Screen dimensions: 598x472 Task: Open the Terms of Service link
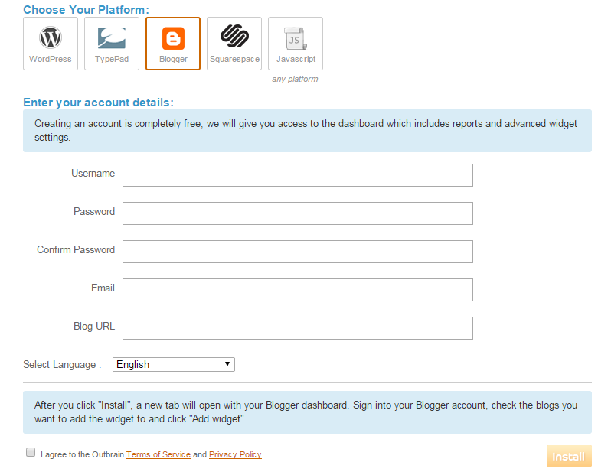click(158, 454)
